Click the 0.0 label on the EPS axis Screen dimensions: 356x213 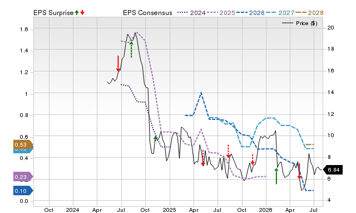23,201
